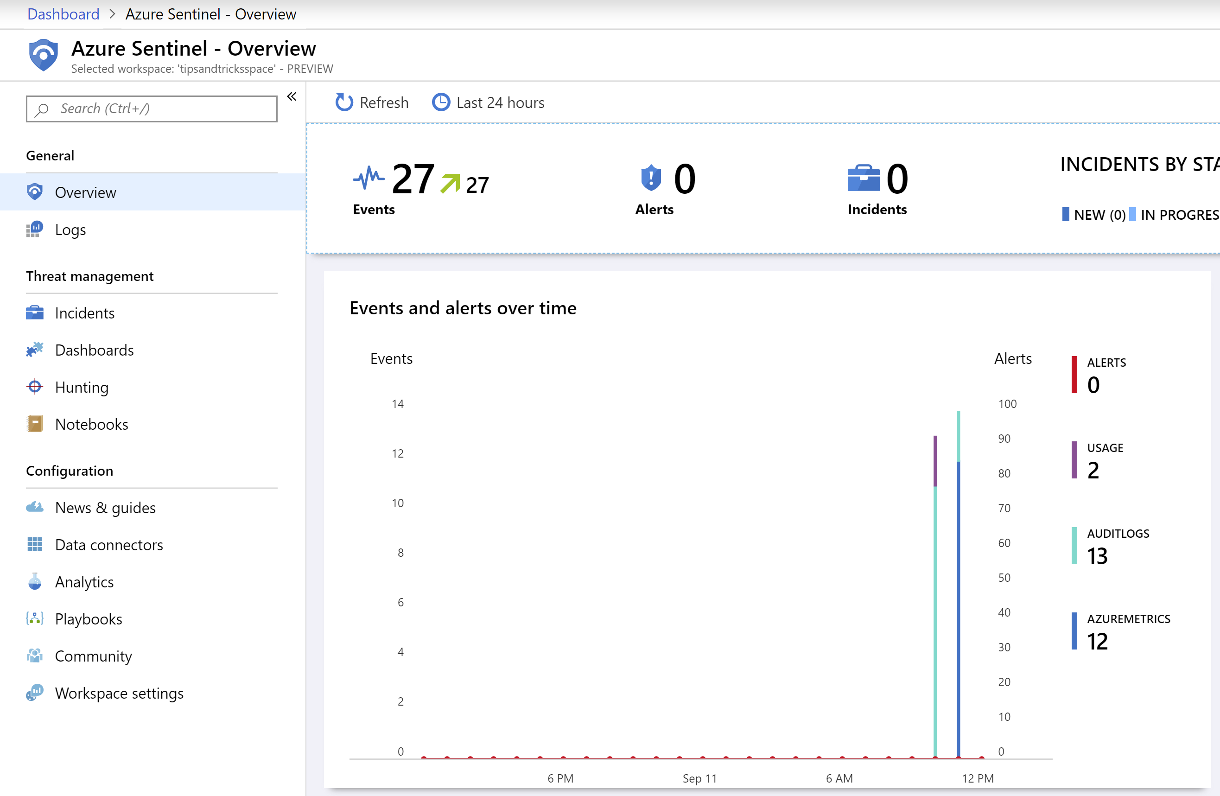Image resolution: width=1220 pixels, height=796 pixels.
Task: Open Workspace settings
Action: [153, 693]
